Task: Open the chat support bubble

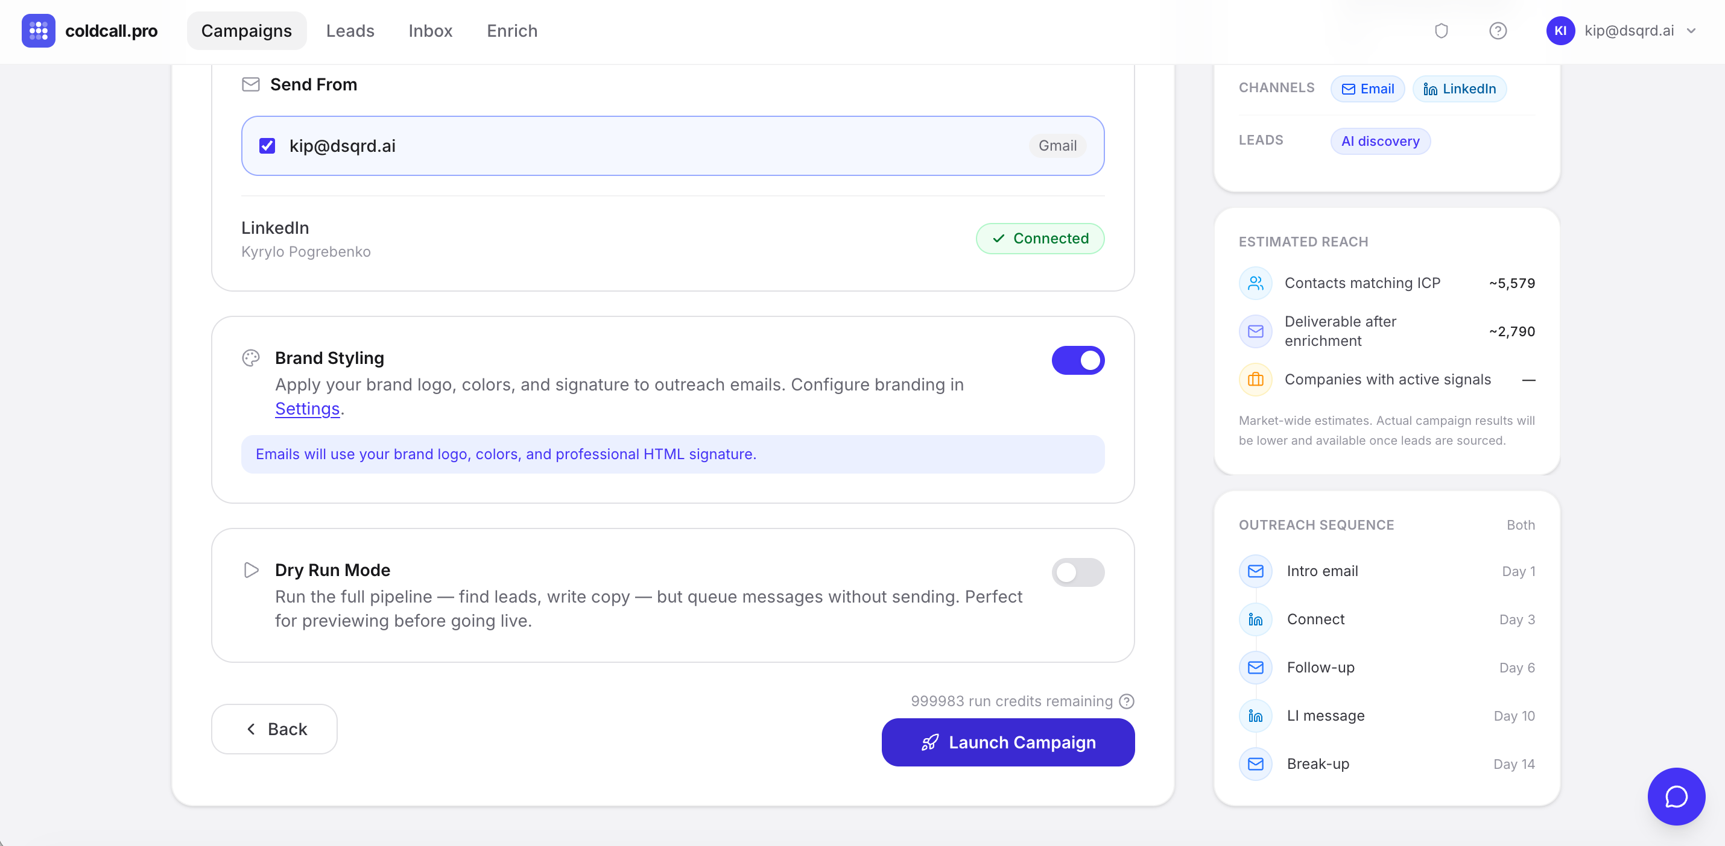Action: [x=1676, y=796]
